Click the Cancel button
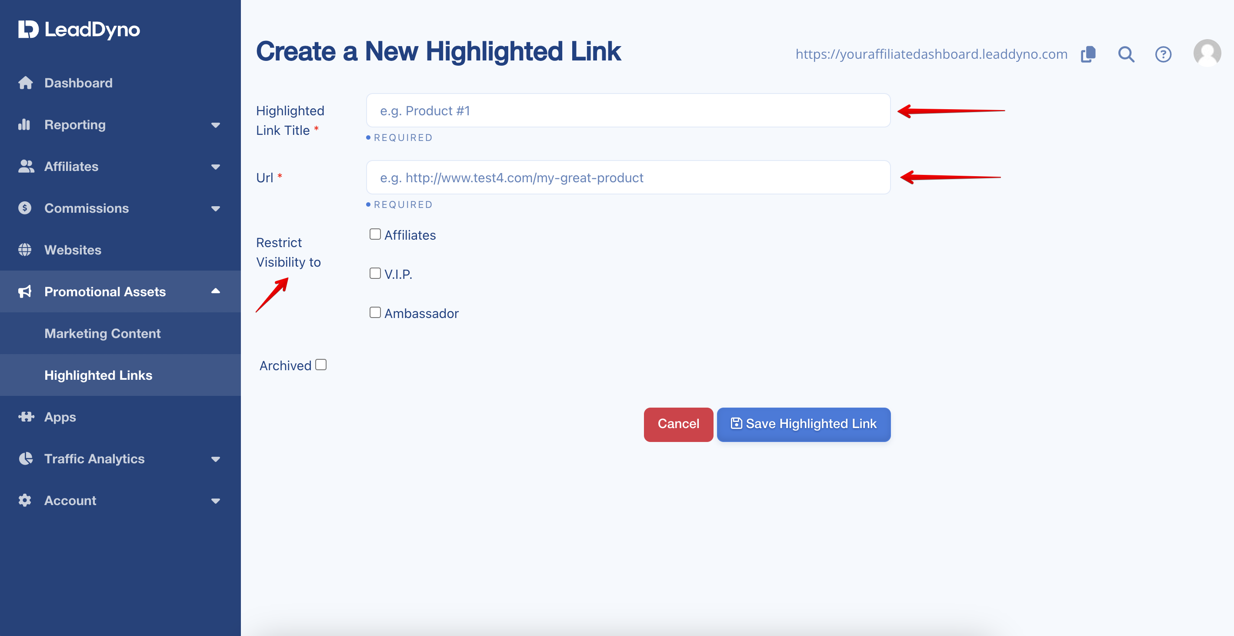Viewport: 1234px width, 636px height. coord(678,424)
